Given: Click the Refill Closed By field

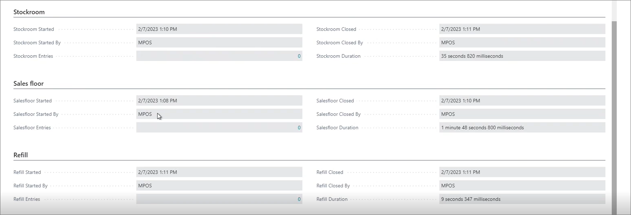Looking at the screenshot, I should point(522,186).
